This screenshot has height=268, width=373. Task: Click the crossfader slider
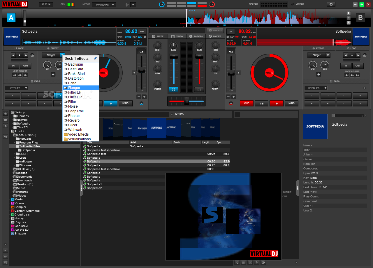(x=186, y=101)
